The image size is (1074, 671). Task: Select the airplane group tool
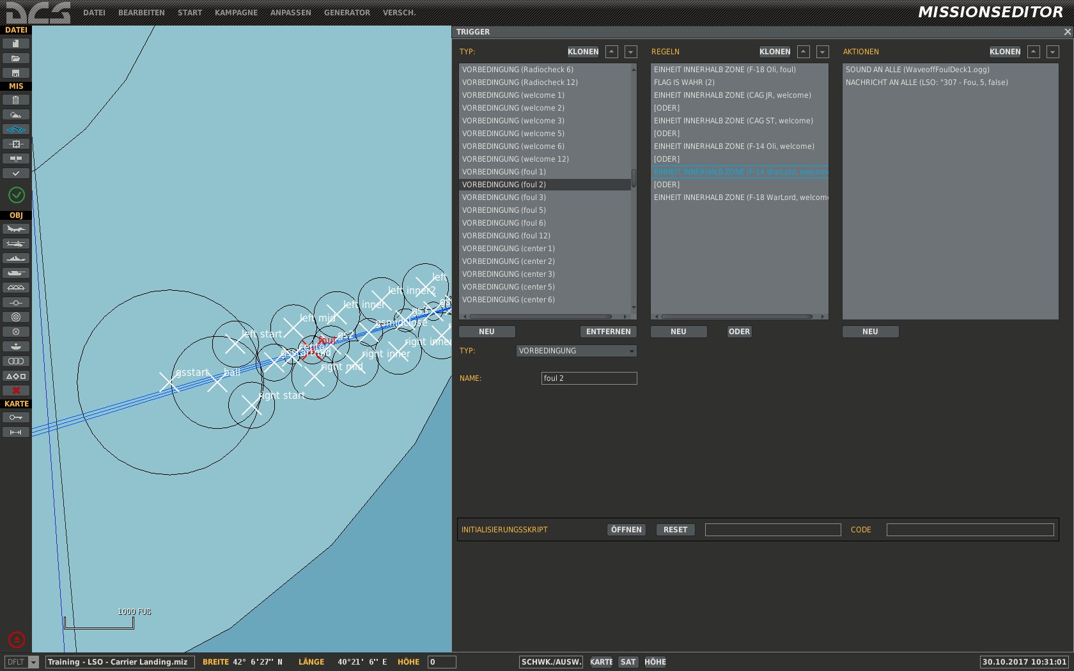click(x=16, y=229)
